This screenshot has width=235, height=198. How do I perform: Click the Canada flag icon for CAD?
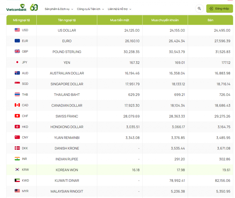[x=17, y=105]
